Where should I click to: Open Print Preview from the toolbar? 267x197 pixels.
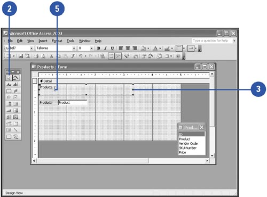43,56
